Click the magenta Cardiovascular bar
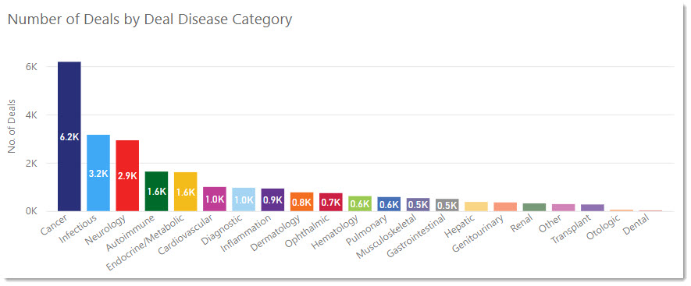This screenshot has width=691, height=286. click(215, 199)
